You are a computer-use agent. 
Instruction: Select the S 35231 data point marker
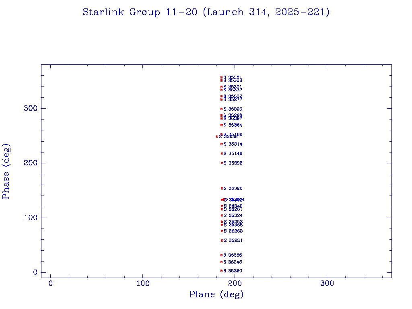[x=222, y=241]
